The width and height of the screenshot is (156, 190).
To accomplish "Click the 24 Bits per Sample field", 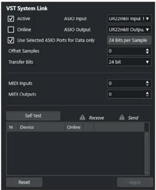I will coord(129,40).
